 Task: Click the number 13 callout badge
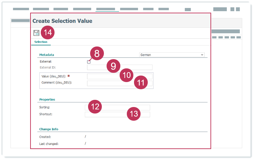click(134, 114)
